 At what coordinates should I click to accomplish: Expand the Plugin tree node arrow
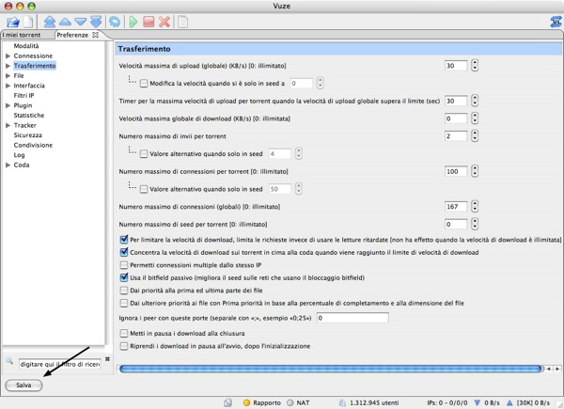(8, 105)
